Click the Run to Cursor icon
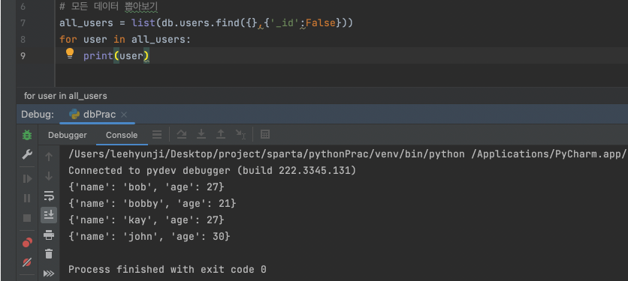The height and width of the screenshot is (281, 628). click(240, 135)
